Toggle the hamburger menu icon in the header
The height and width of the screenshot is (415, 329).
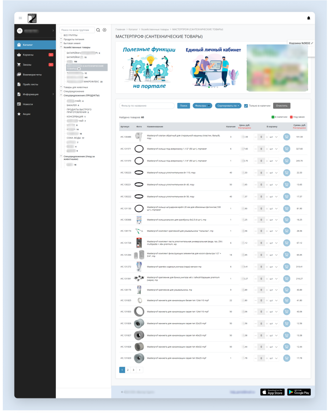click(21, 18)
